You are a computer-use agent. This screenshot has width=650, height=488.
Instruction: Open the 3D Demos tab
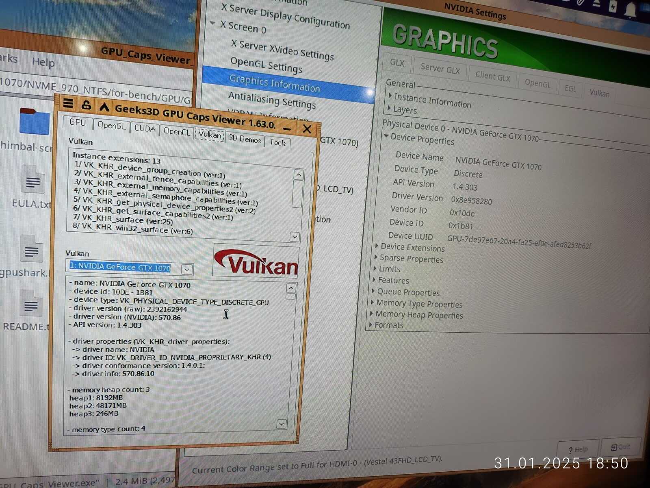245,139
